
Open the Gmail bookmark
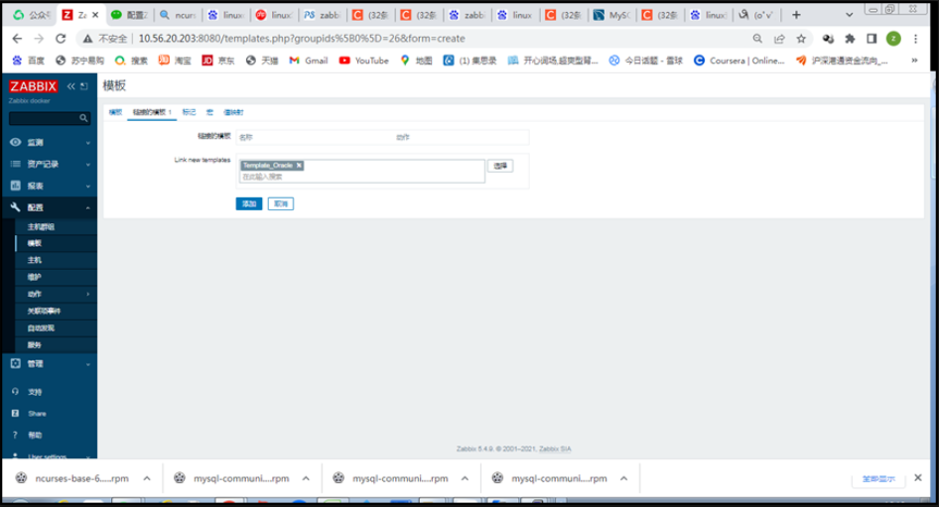pos(309,61)
